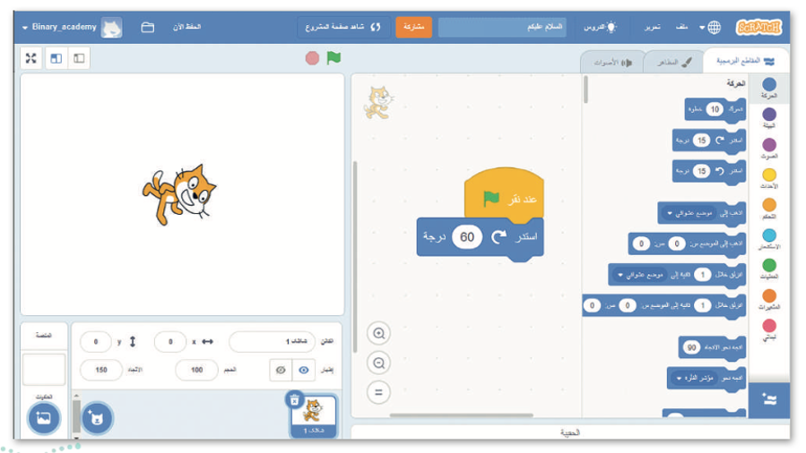
Task: Switch to the Code (المقاطع البرمجية) tab
Action: point(745,62)
